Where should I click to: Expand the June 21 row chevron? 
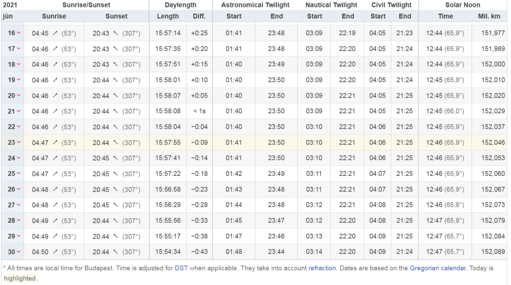[18, 112]
